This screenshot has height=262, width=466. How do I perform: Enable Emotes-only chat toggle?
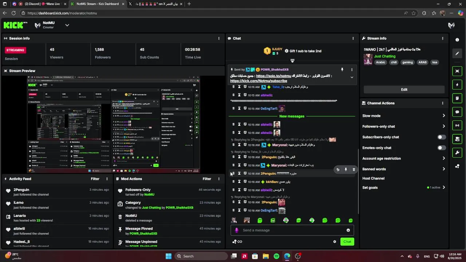(441, 148)
